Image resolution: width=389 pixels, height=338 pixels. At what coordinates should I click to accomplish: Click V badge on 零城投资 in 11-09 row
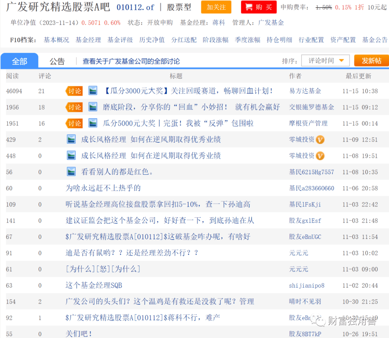click(x=320, y=140)
